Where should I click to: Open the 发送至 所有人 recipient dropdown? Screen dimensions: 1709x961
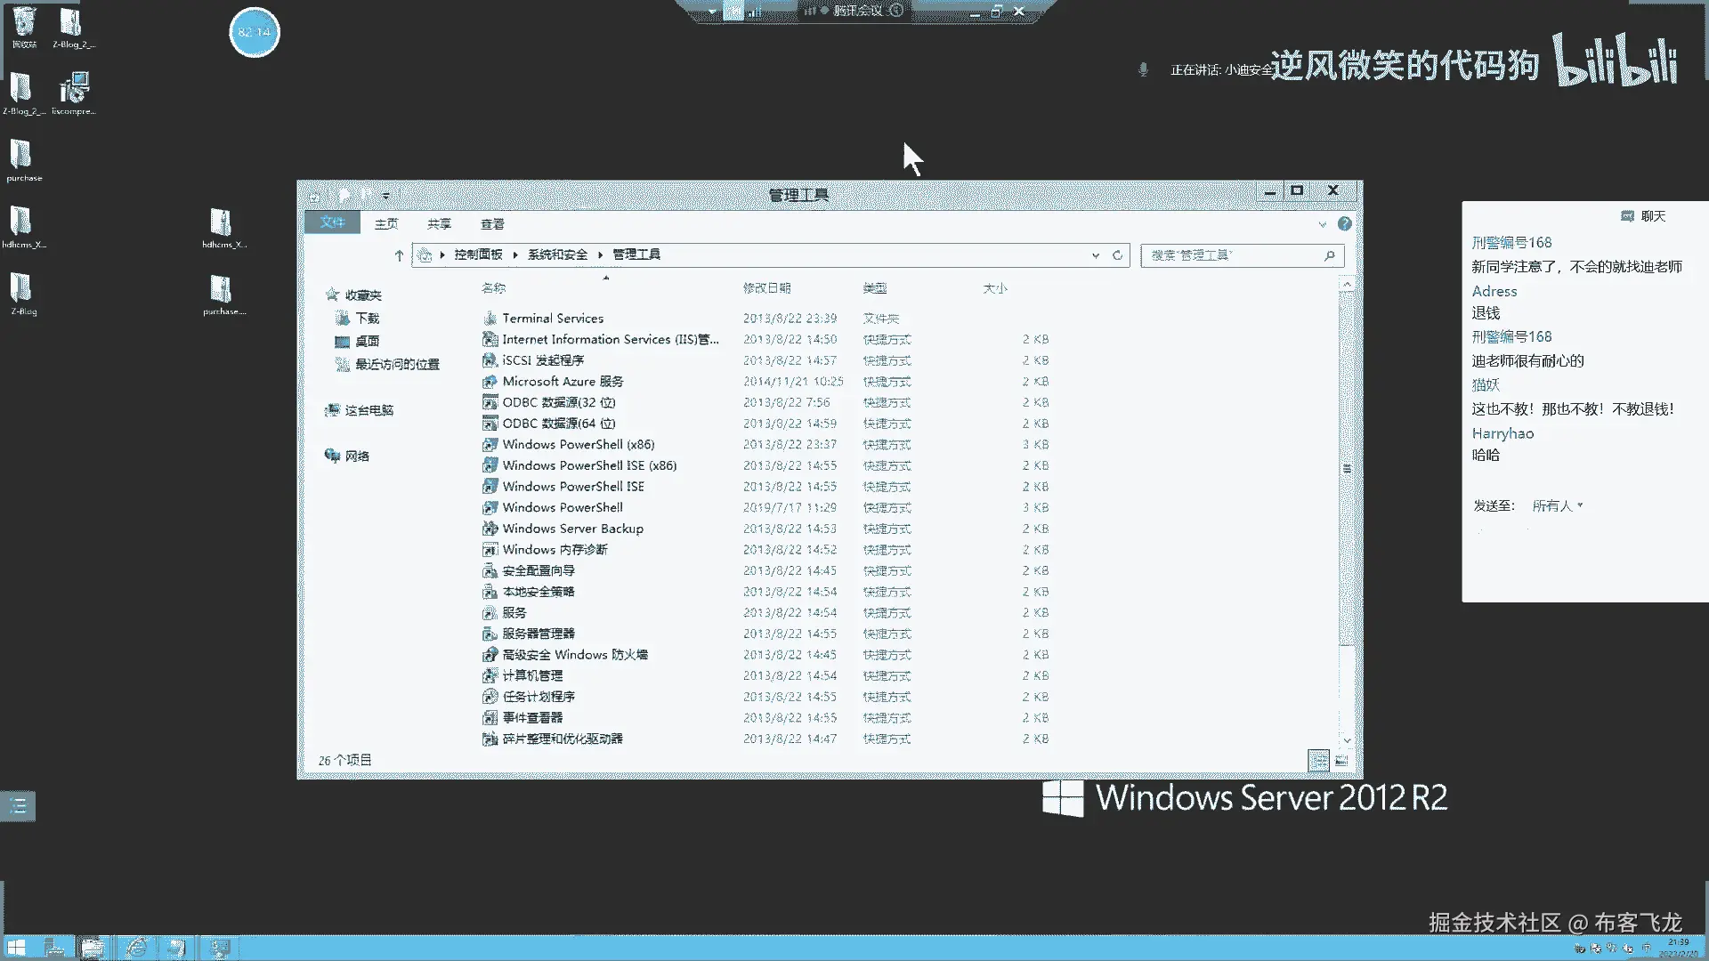pos(1558,505)
